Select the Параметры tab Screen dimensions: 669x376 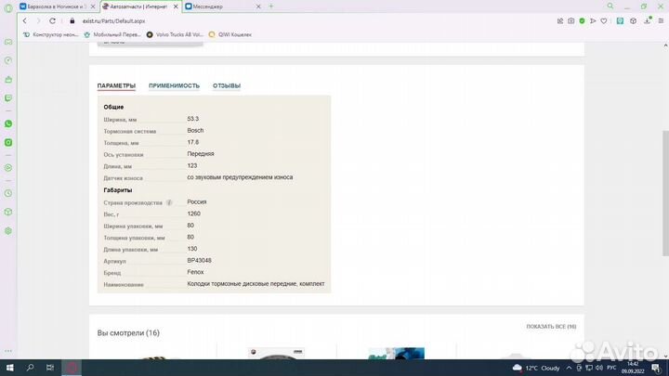(x=116, y=85)
